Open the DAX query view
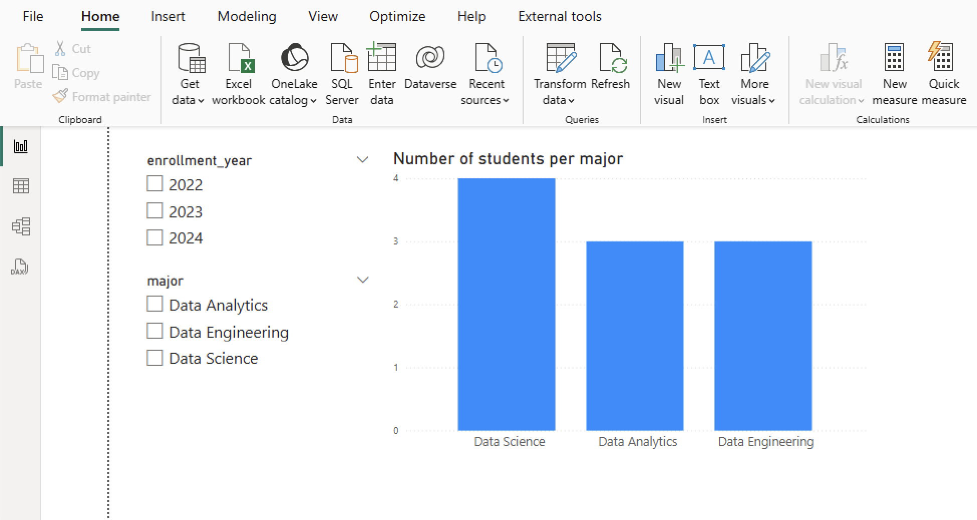Viewport: 977px width, 520px height. (21, 266)
